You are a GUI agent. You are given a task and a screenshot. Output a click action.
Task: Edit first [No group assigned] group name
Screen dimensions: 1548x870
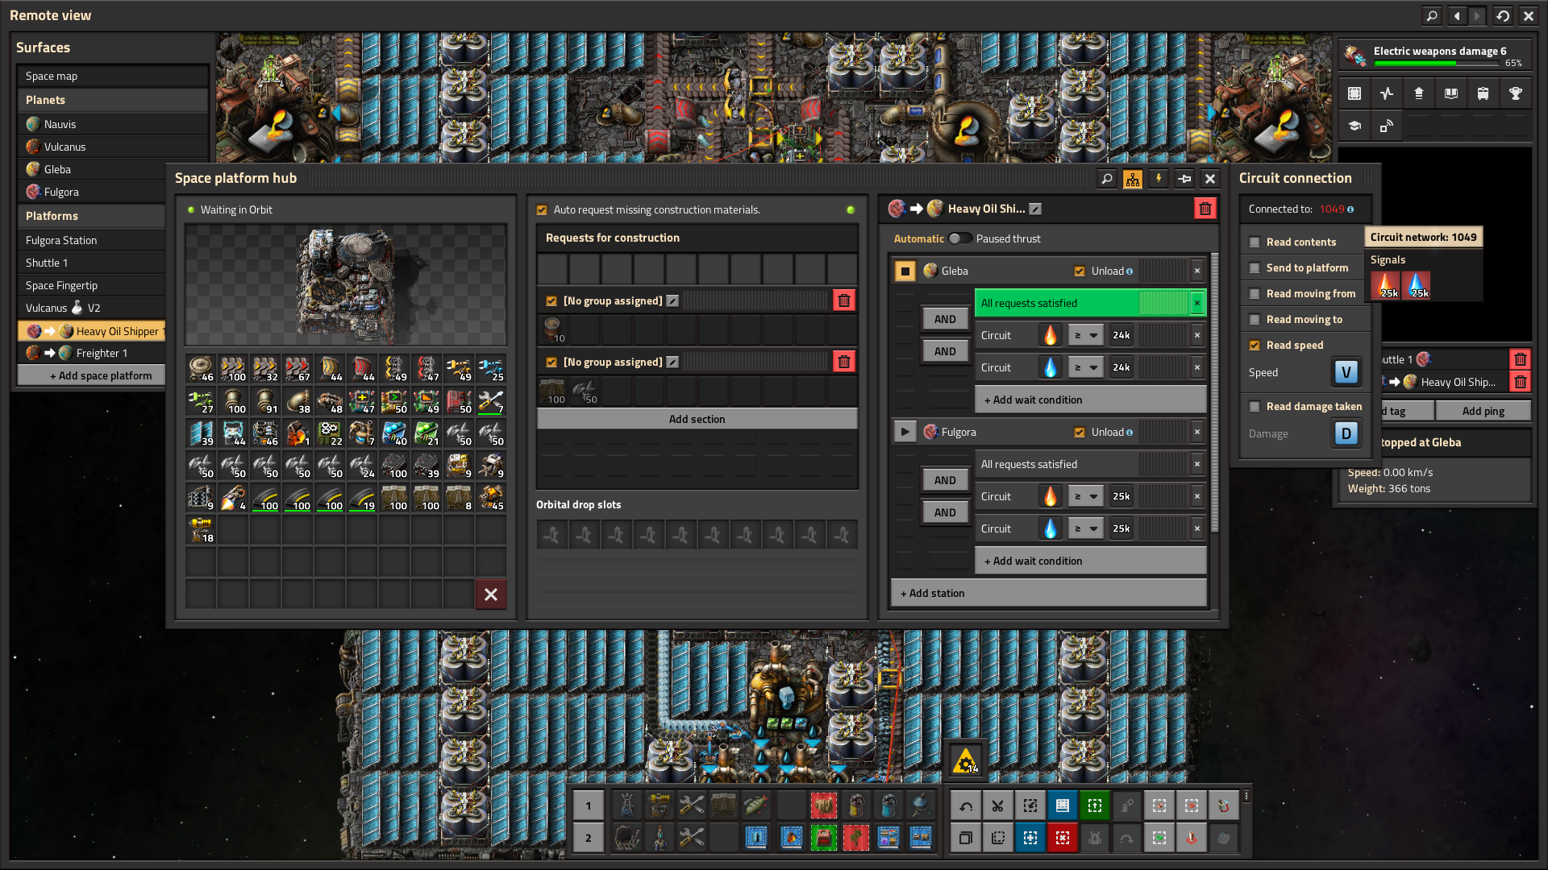click(673, 300)
